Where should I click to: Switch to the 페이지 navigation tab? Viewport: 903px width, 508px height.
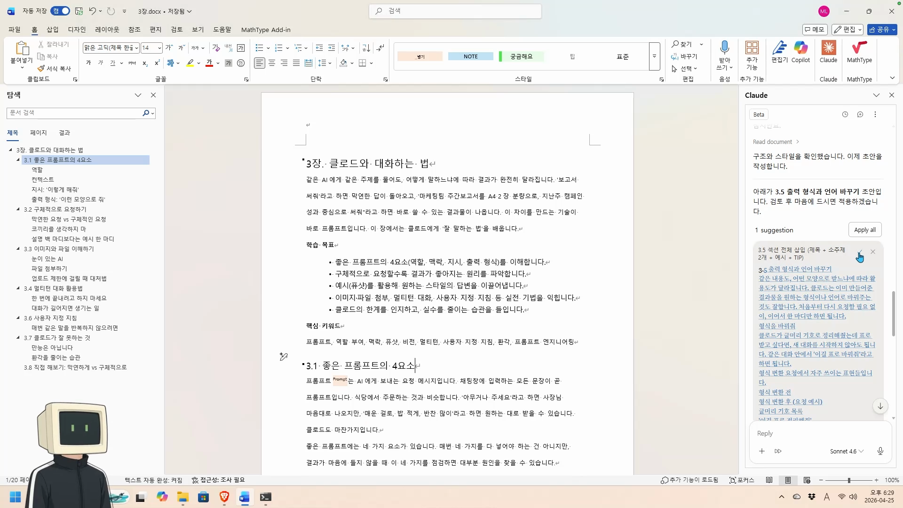[x=38, y=133]
